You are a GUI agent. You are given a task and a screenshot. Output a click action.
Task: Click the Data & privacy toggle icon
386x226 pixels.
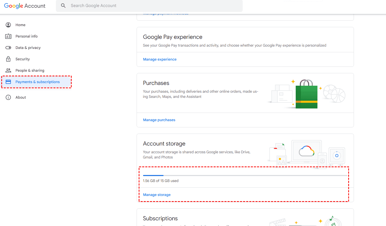click(x=8, y=48)
